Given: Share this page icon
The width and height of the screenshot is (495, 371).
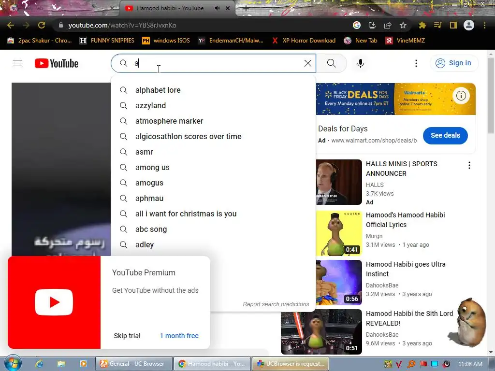Looking at the screenshot, I should 388,25.
